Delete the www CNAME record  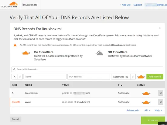[x=161, y=102]
